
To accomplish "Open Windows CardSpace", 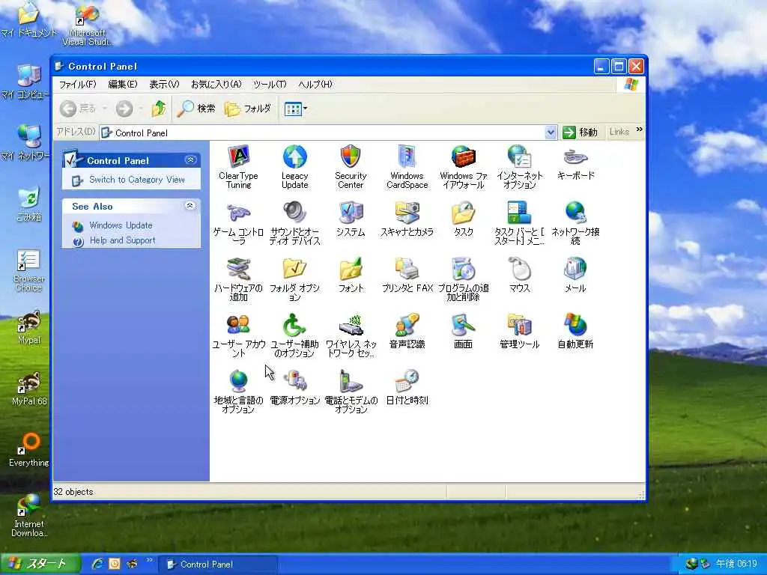I will 407,167.
